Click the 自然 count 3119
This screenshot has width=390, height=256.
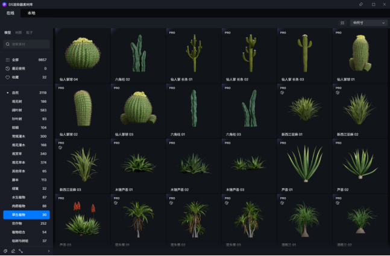click(43, 93)
